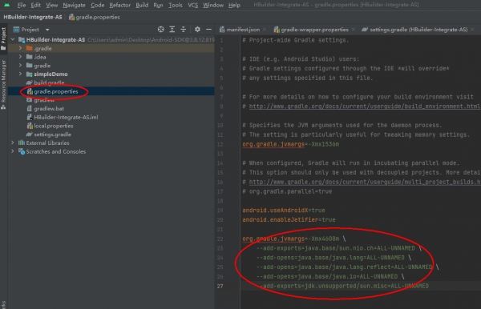The height and width of the screenshot is (309, 481).
Task: Click the android.useAndroidX=true line
Action: coord(284,210)
